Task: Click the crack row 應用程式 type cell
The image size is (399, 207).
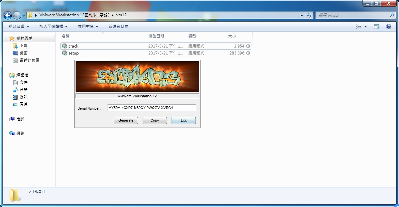Action: (x=196, y=46)
